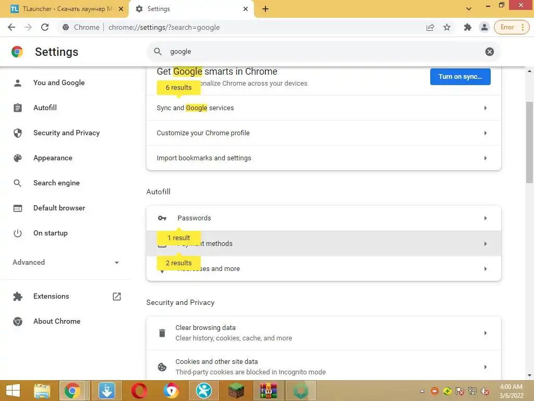Click the shield icon beside Security and Privacy
Image resolution: width=534 pixels, height=401 pixels.
click(18, 133)
